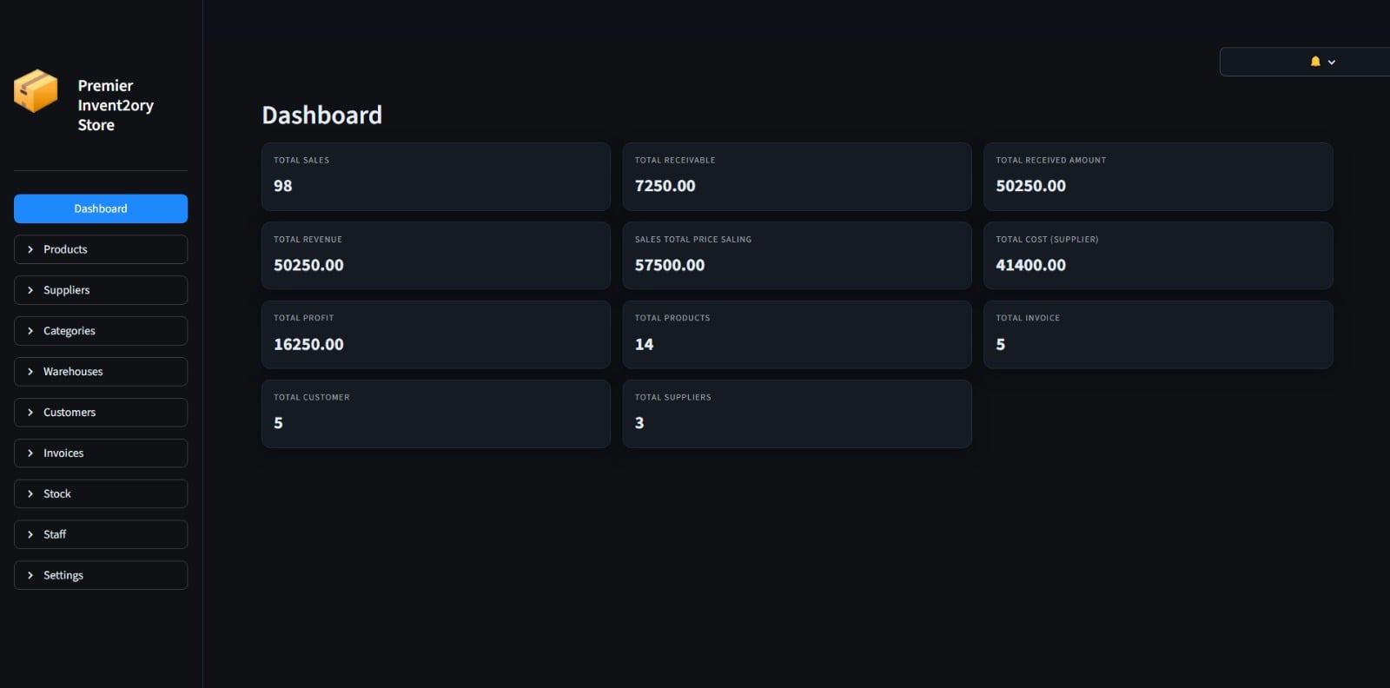The height and width of the screenshot is (688, 1390).
Task: Click the Total Suppliers card
Action: tap(797, 413)
